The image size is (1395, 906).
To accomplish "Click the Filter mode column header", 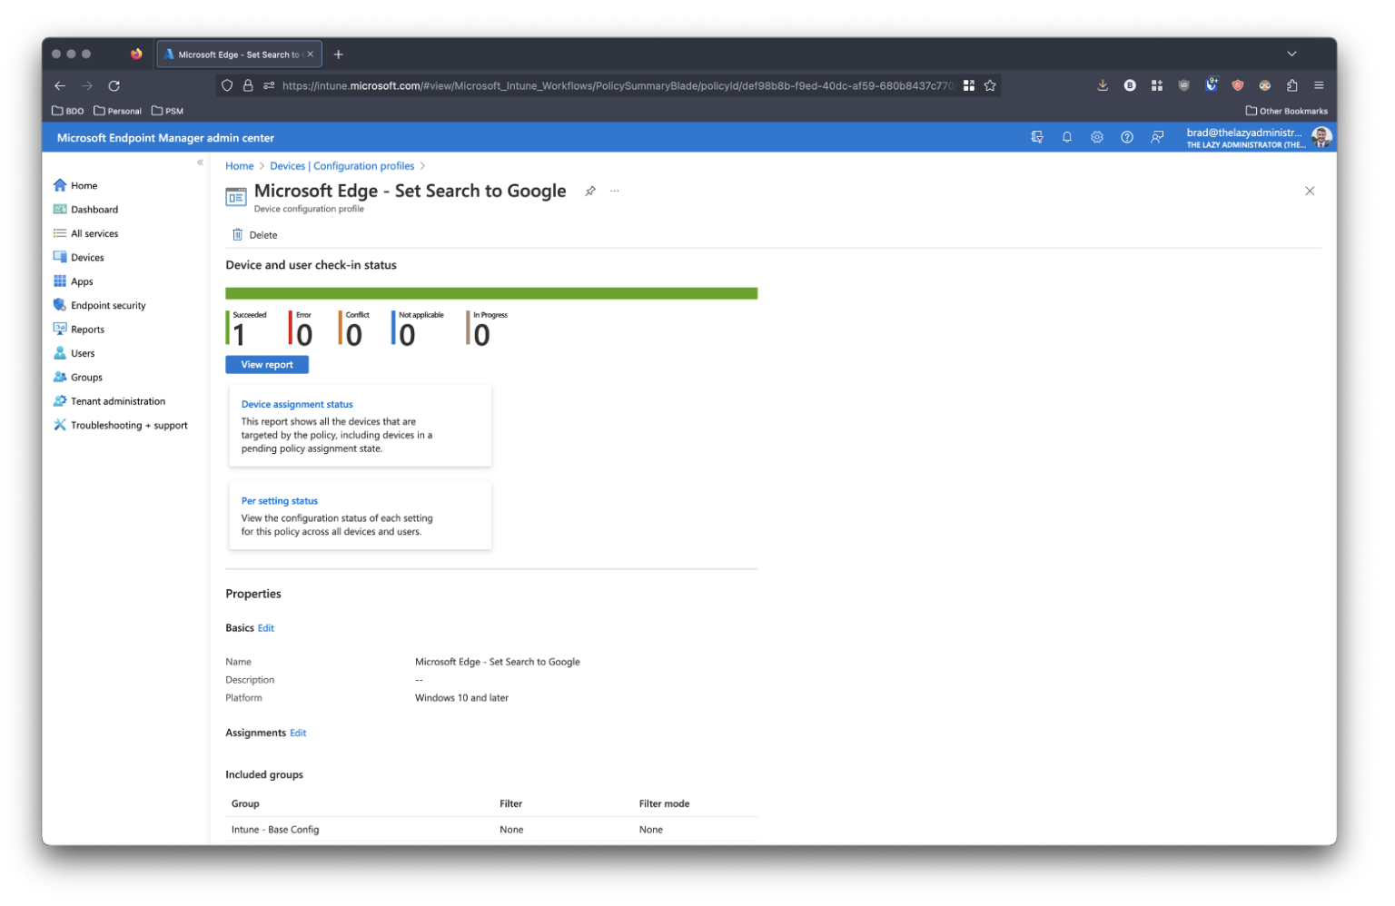I will point(664,803).
